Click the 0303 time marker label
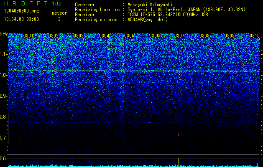The image size is (263, 167). tap(79, 36)
